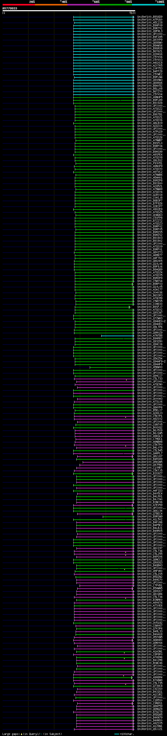Select hit label UniRef100_B4FFZ8
The height and width of the screenshot is (736, 167).
[x=150, y=72]
